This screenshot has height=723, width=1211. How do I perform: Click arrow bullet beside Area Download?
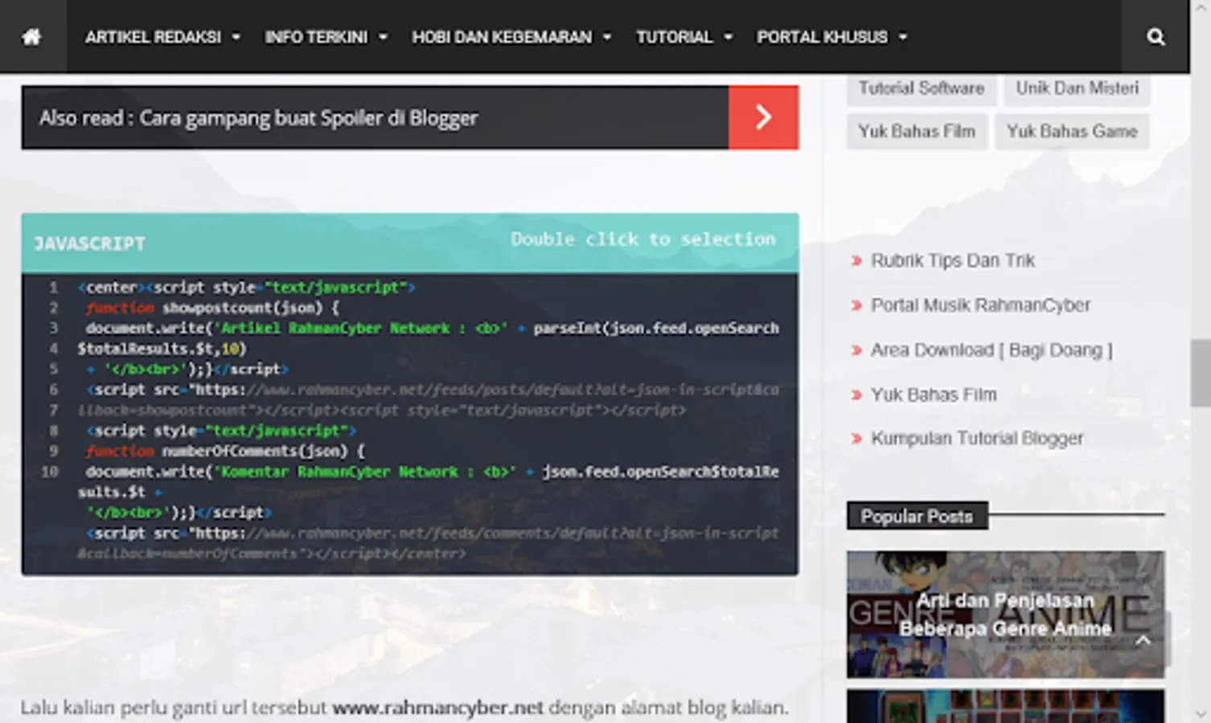click(856, 350)
